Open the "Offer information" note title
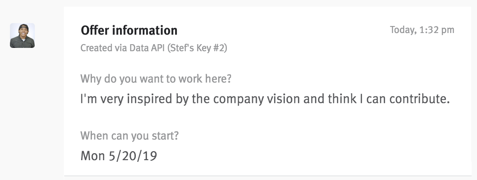This screenshot has width=477, height=180. 129,31
